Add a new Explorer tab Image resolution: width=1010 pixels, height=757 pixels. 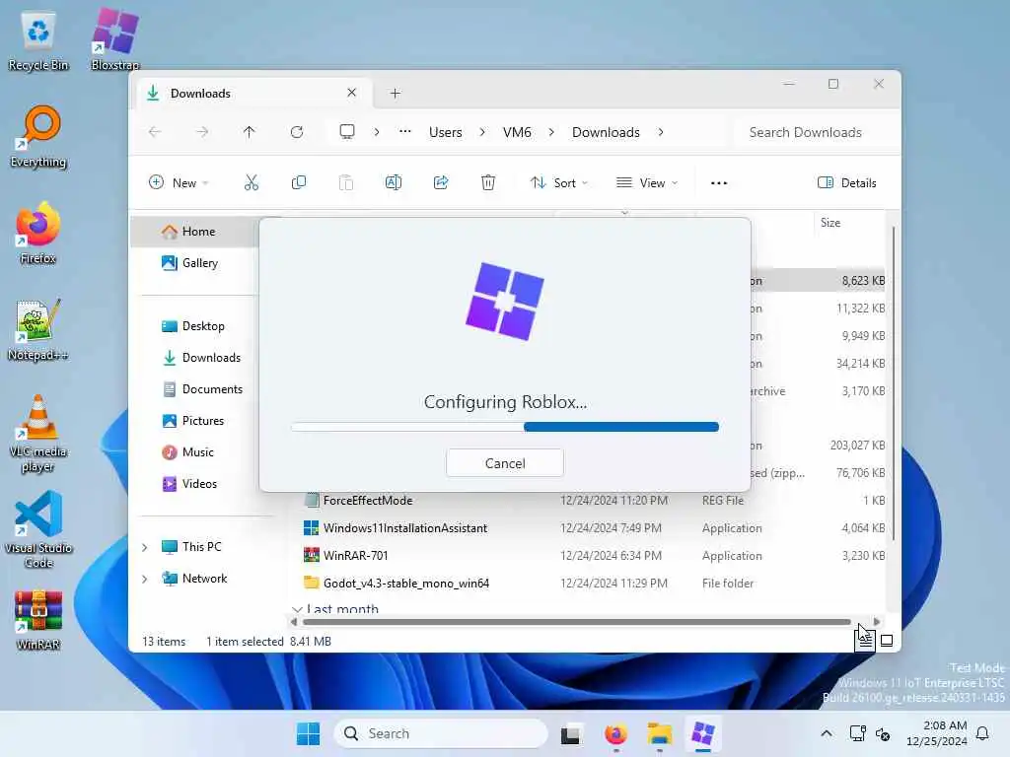395,94
